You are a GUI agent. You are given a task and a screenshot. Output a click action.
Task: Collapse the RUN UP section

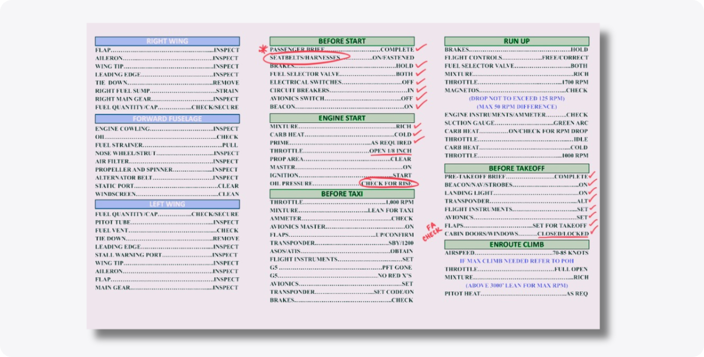516,41
